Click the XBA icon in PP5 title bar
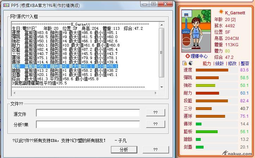 [6, 6]
